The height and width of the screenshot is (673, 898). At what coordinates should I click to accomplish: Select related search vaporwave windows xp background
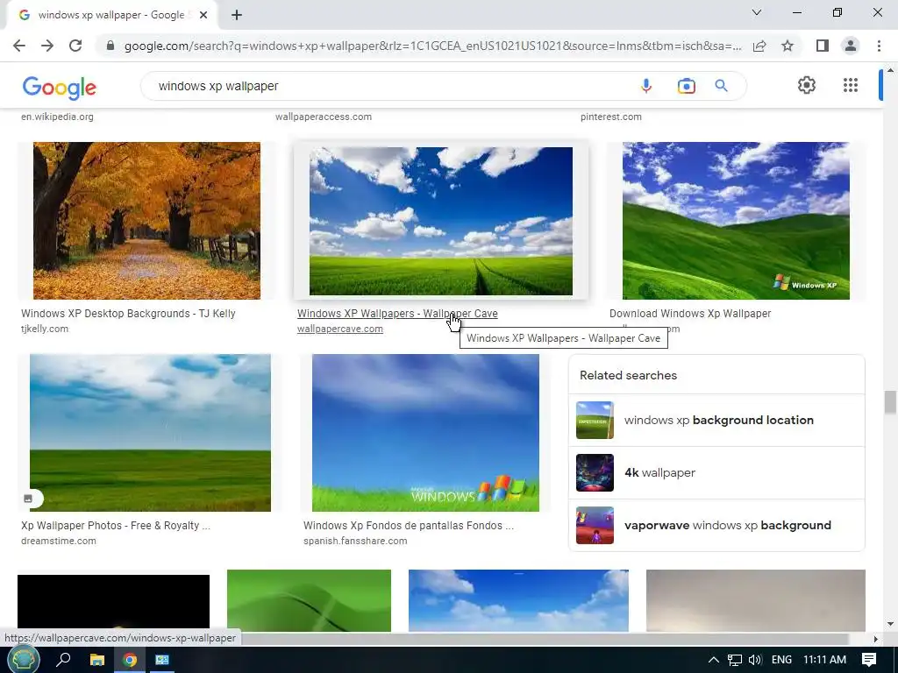click(716, 526)
